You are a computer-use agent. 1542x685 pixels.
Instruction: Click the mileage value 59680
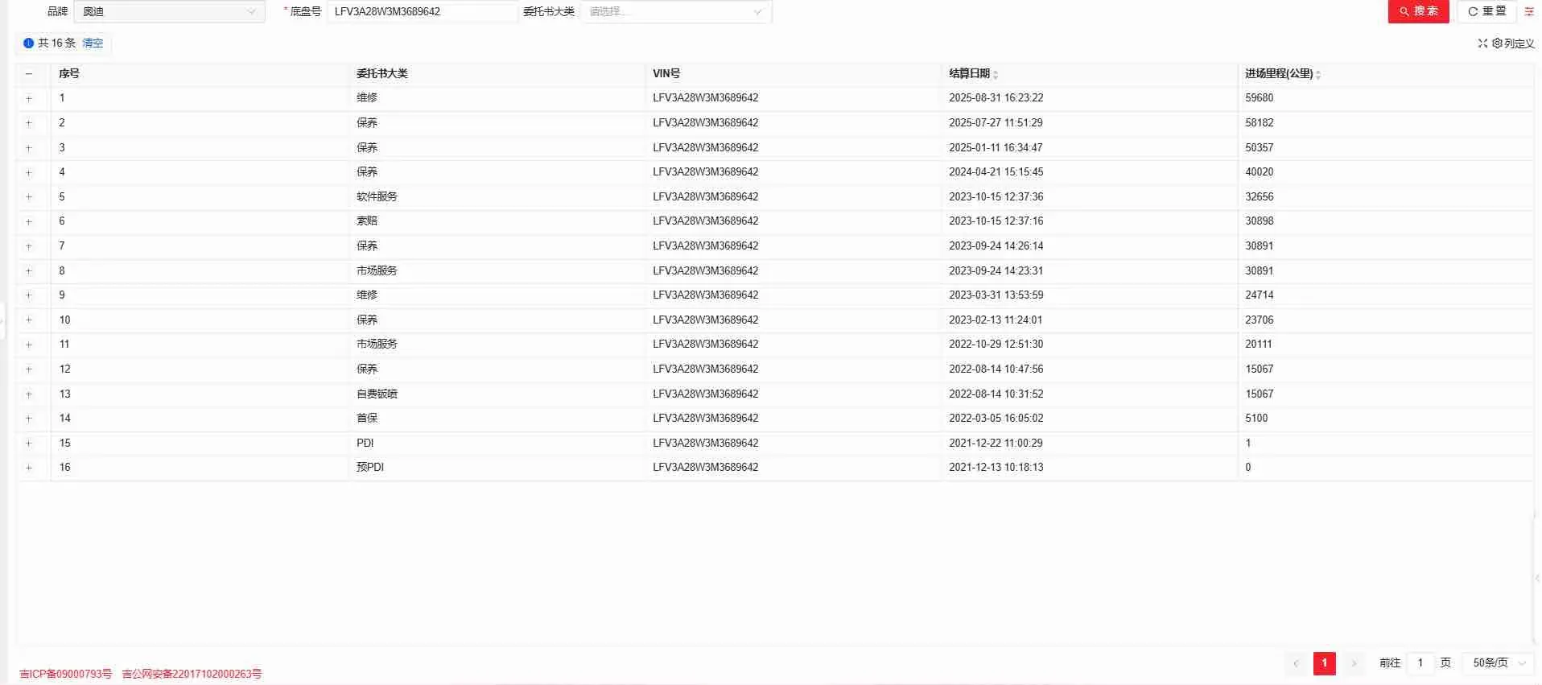1260,97
